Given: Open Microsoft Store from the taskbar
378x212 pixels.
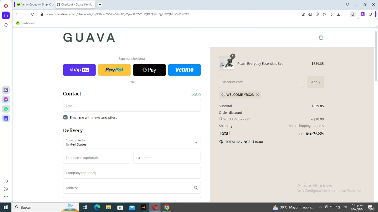Looking at the screenshot, I should click(120, 207).
